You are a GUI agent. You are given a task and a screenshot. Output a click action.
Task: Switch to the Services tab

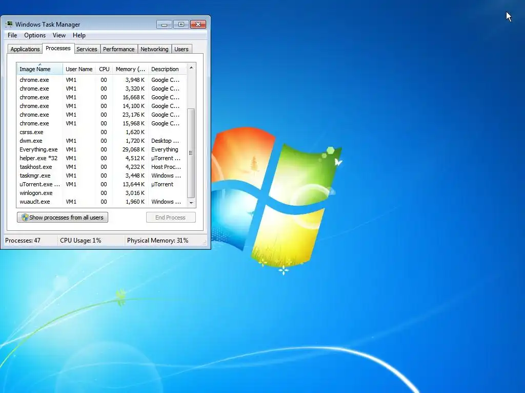tap(87, 49)
